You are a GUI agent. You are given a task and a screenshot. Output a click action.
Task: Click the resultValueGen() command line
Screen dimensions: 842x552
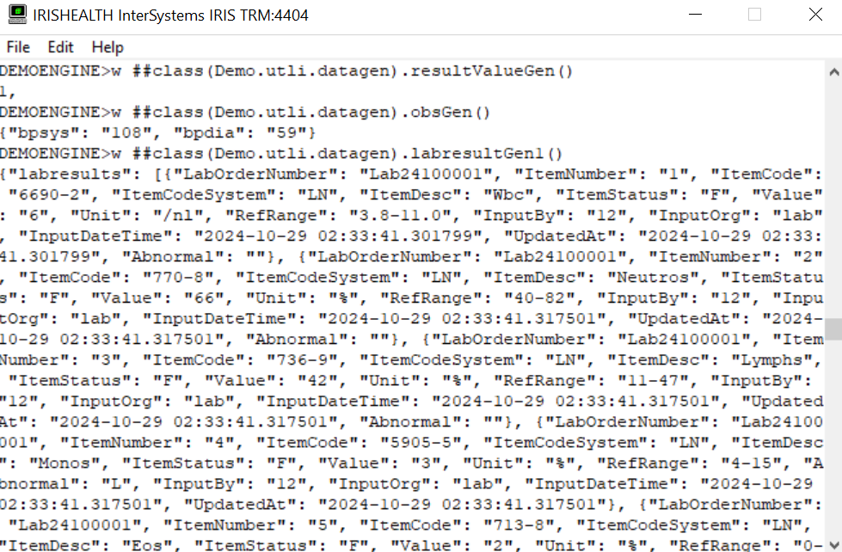tap(286, 71)
